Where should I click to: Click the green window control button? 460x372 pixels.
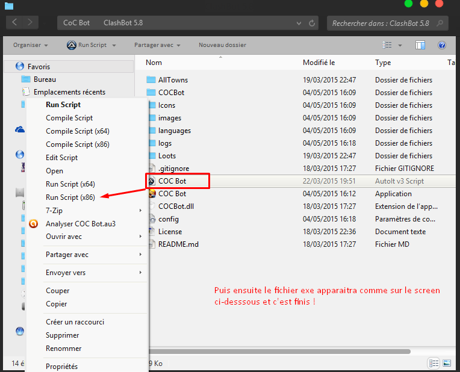point(408,4)
